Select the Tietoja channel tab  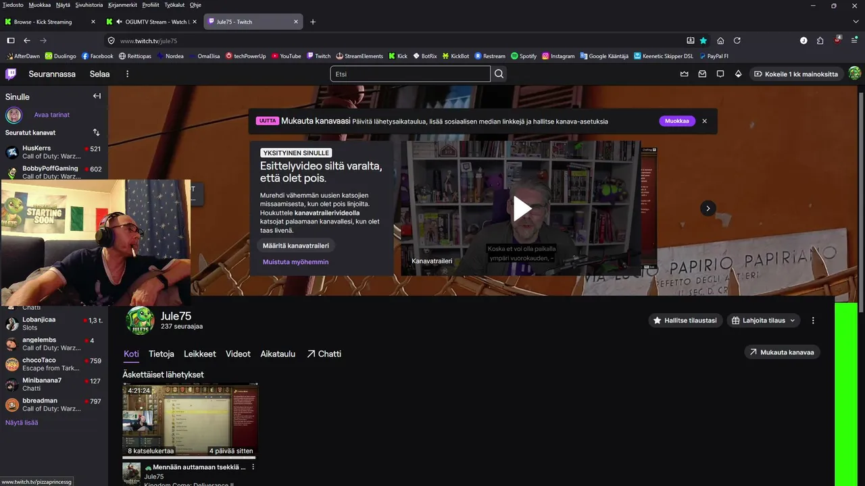coord(162,354)
